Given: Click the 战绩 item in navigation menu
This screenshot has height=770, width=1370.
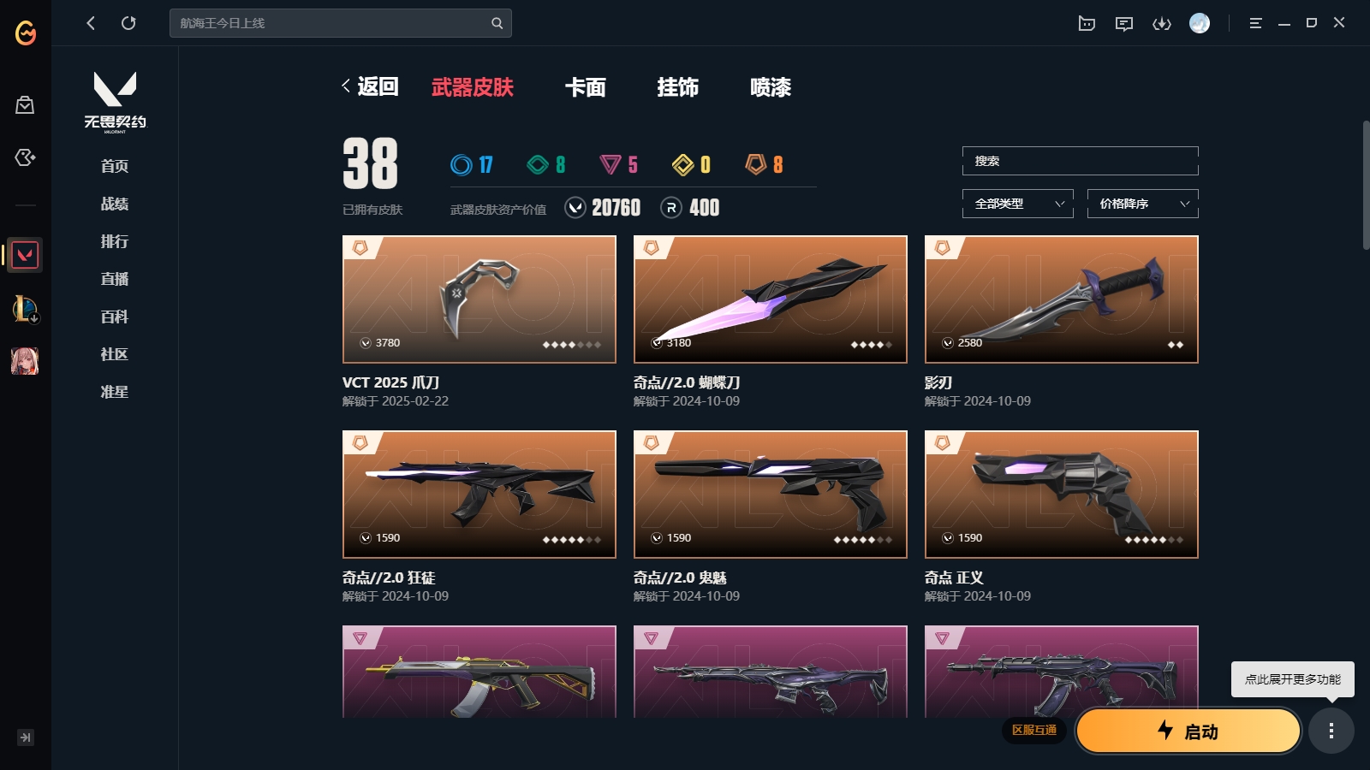Looking at the screenshot, I should pyautogui.click(x=115, y=204).
